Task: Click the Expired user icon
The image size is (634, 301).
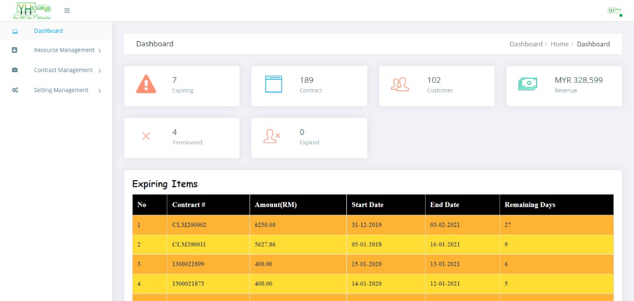Action: click(x=272, y=136)
